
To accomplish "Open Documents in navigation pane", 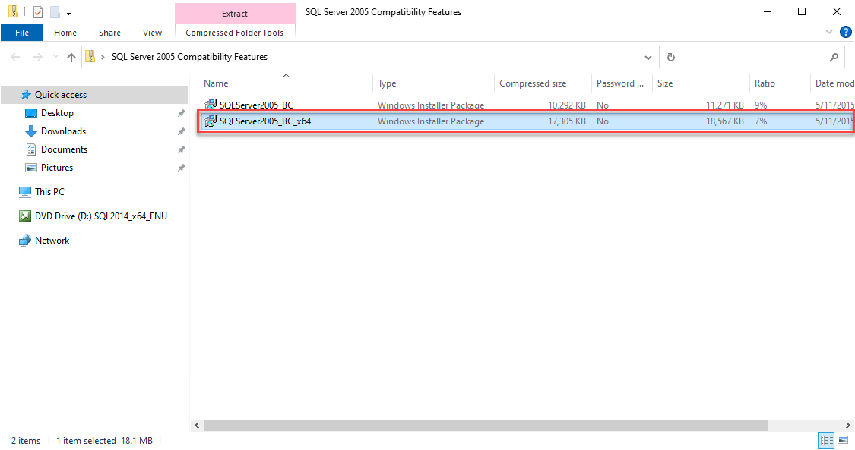I will (64, 149).
